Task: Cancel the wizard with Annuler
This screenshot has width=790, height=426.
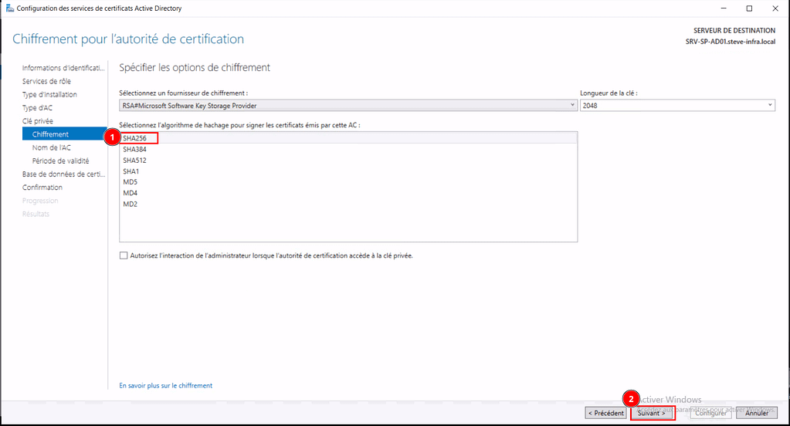Action: click(x=757, y=413)
